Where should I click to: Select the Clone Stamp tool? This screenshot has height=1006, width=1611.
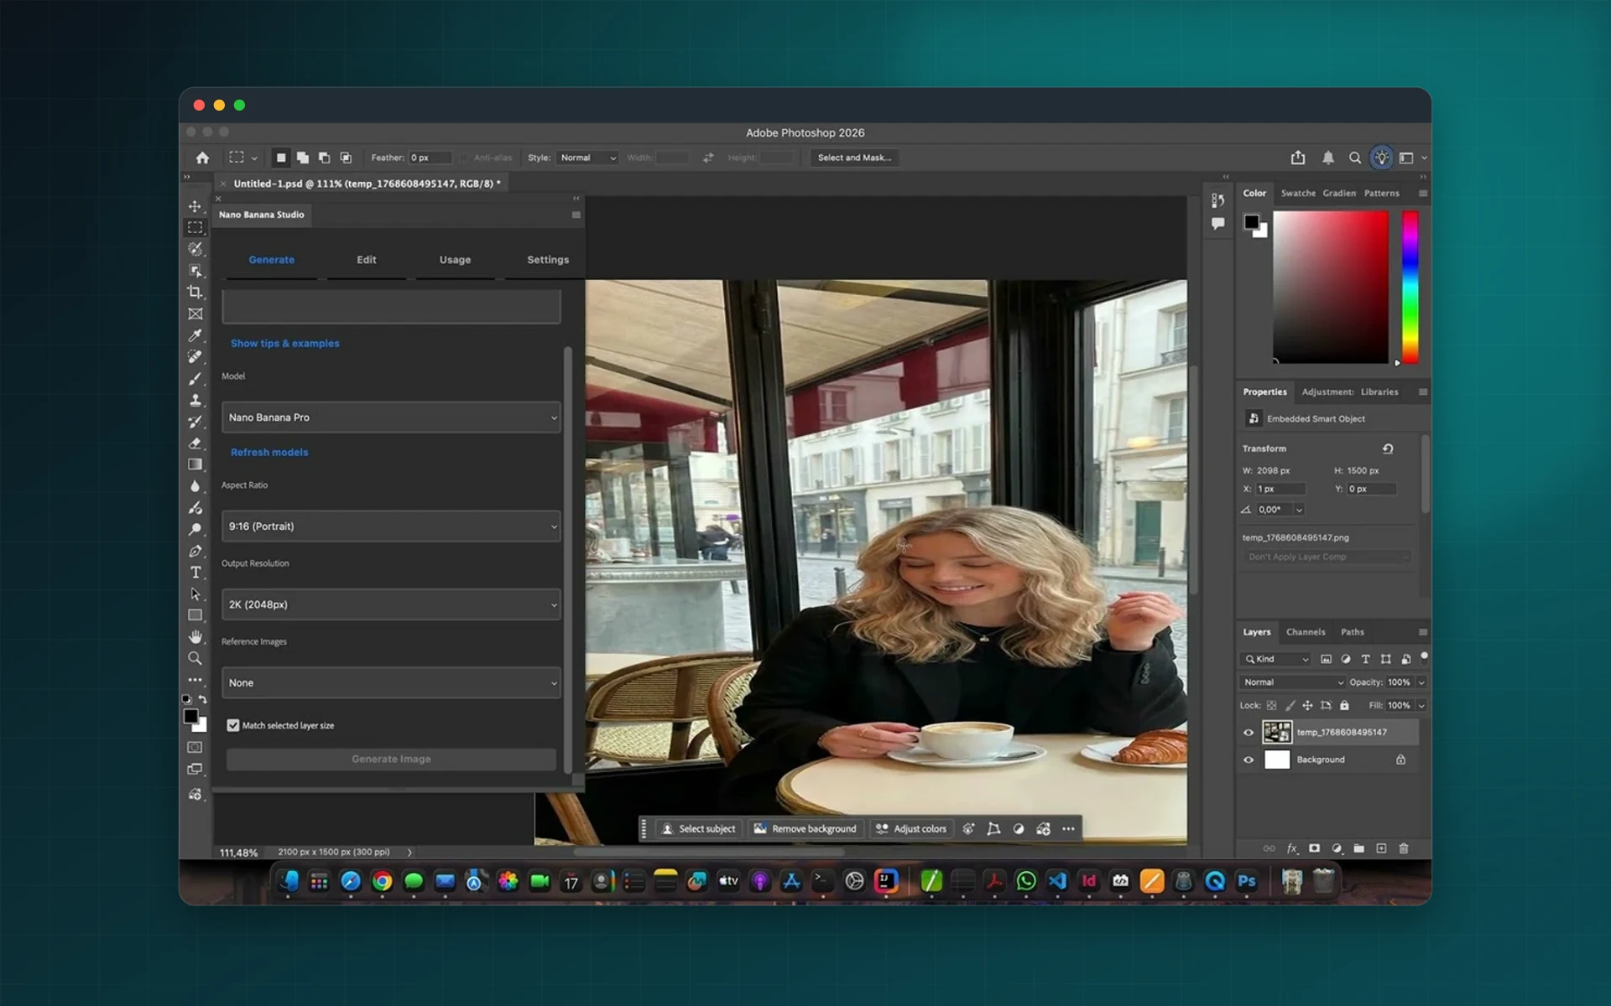click(195, 400)
